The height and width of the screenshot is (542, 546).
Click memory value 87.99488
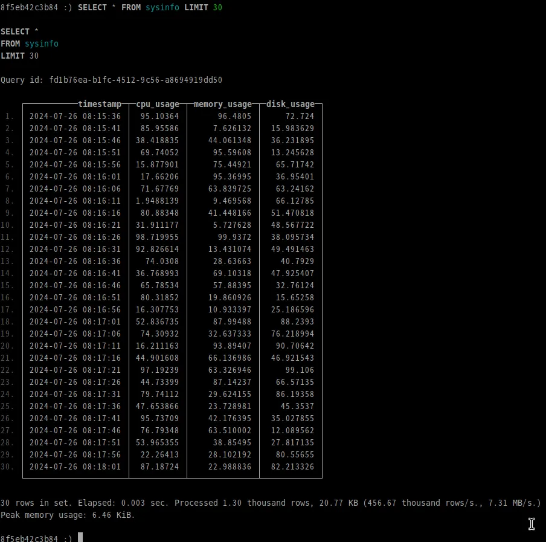[x=232, y=321]
